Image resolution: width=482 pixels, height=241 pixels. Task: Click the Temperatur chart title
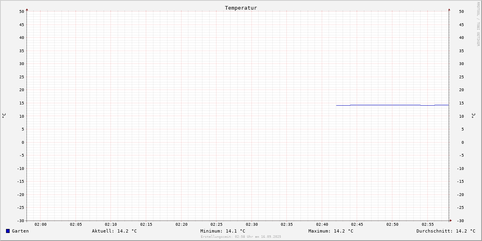point(241,8)
